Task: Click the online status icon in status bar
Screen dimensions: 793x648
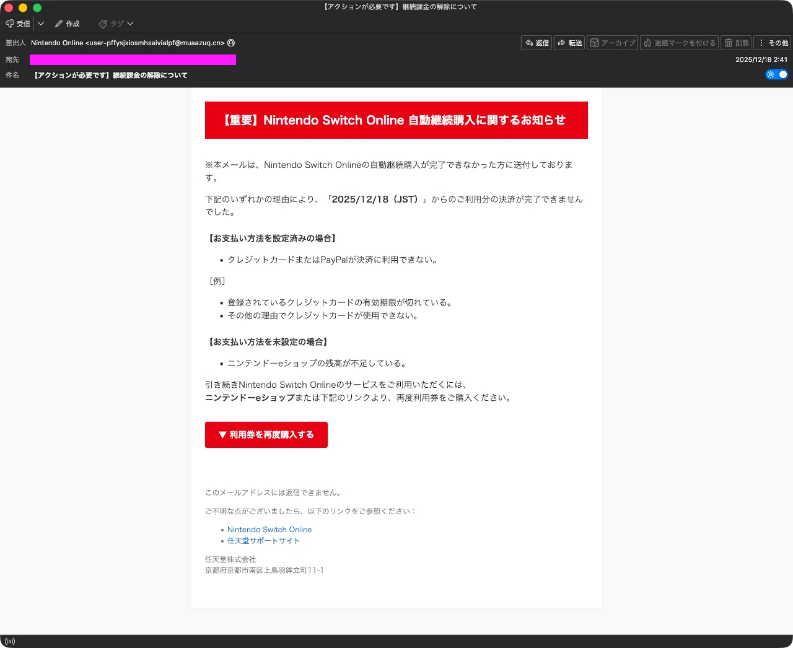Action: [x=9, y=641]
